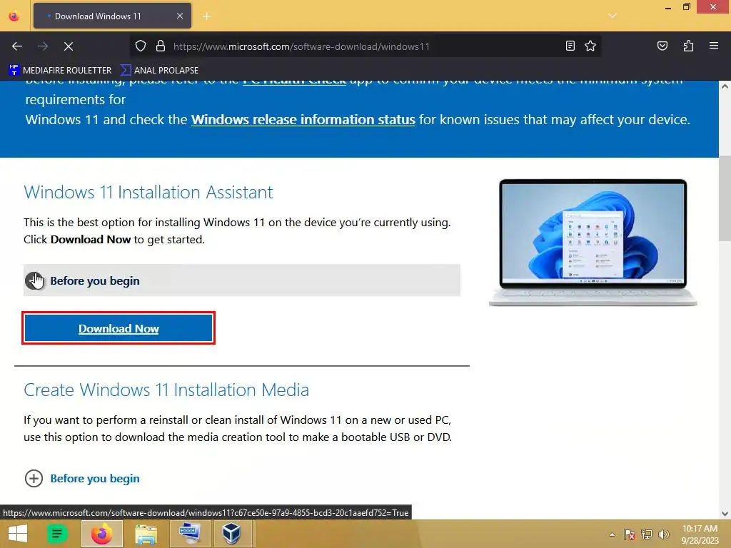Click Create Windows 11 Installation Media heading

166,390
